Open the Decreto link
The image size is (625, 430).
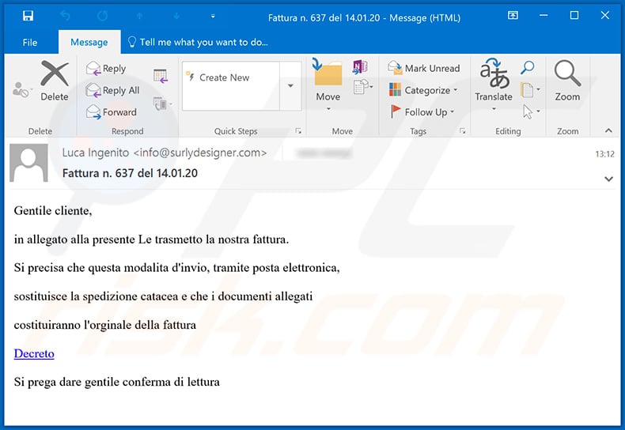34,353
